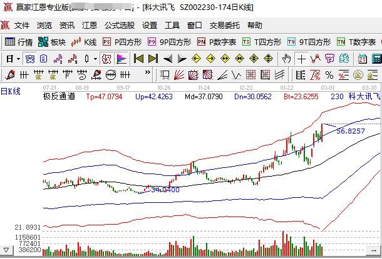Open the 窗口 menu

194,25
